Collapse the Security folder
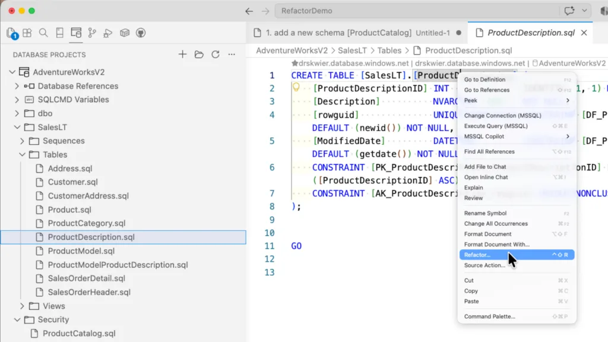The image size is (608, 342). [17, 319]
